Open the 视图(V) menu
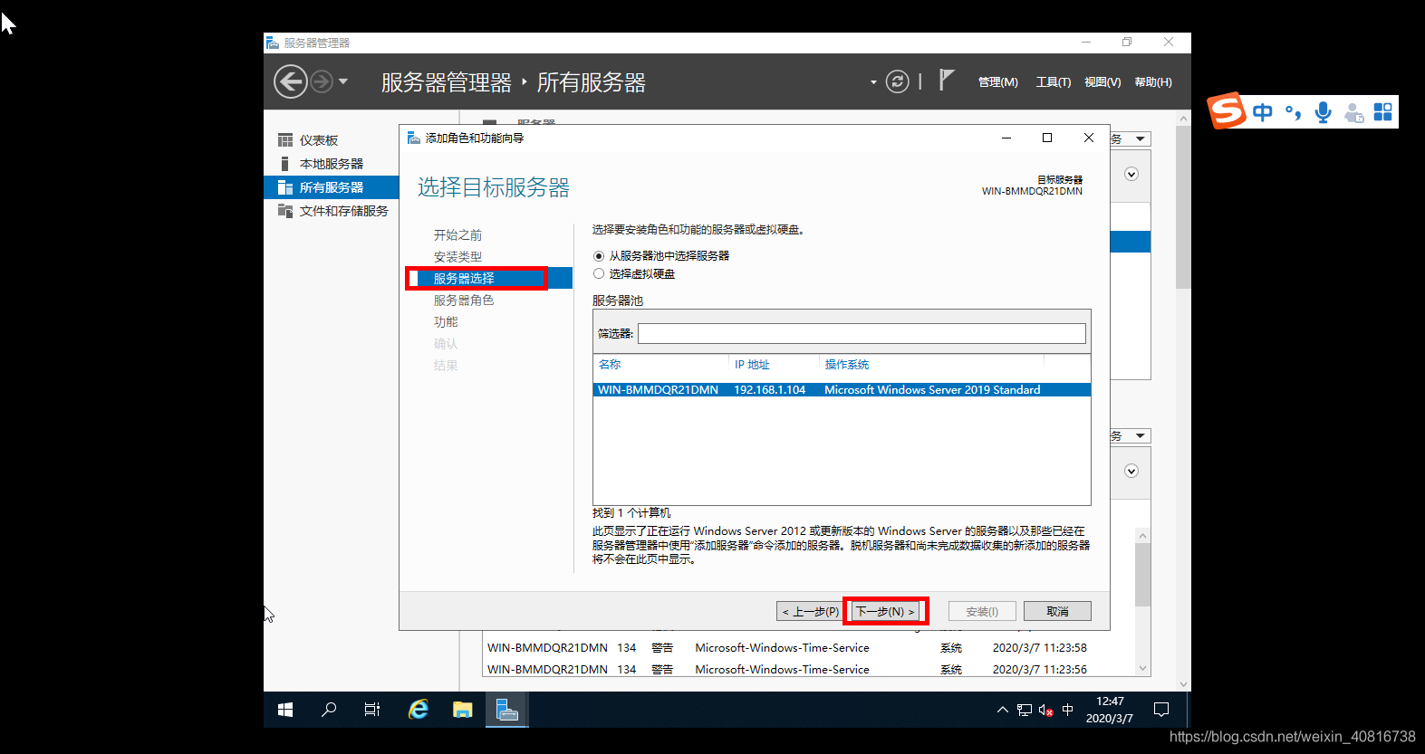Screen dimensions: 1425x754 [x=1102, y=82]
